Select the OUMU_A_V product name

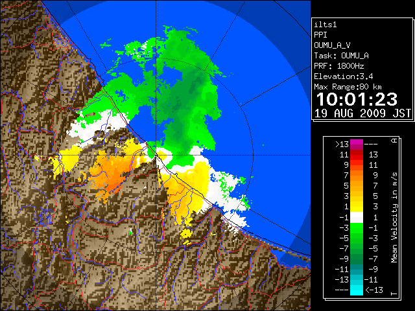[x=332, y=45]
